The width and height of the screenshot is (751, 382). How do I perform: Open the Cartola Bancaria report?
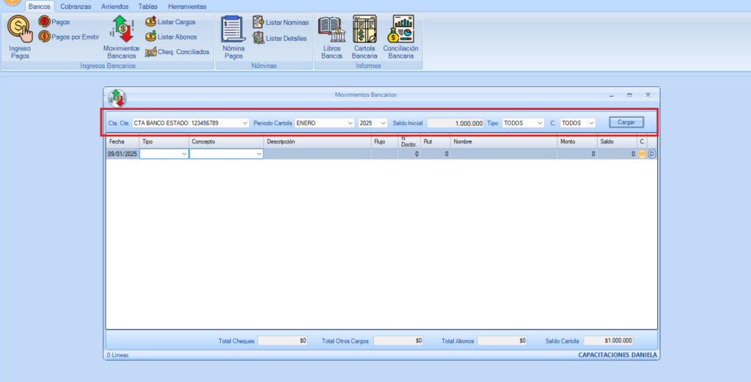click(364, 37)
